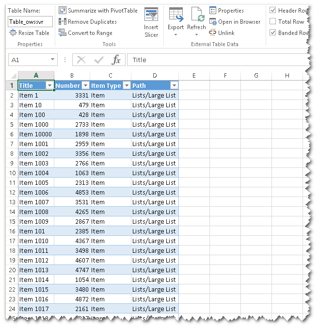Select cell with number 1054
The width and height of the screenshot is (319, 329).
[x=72, y=280]
